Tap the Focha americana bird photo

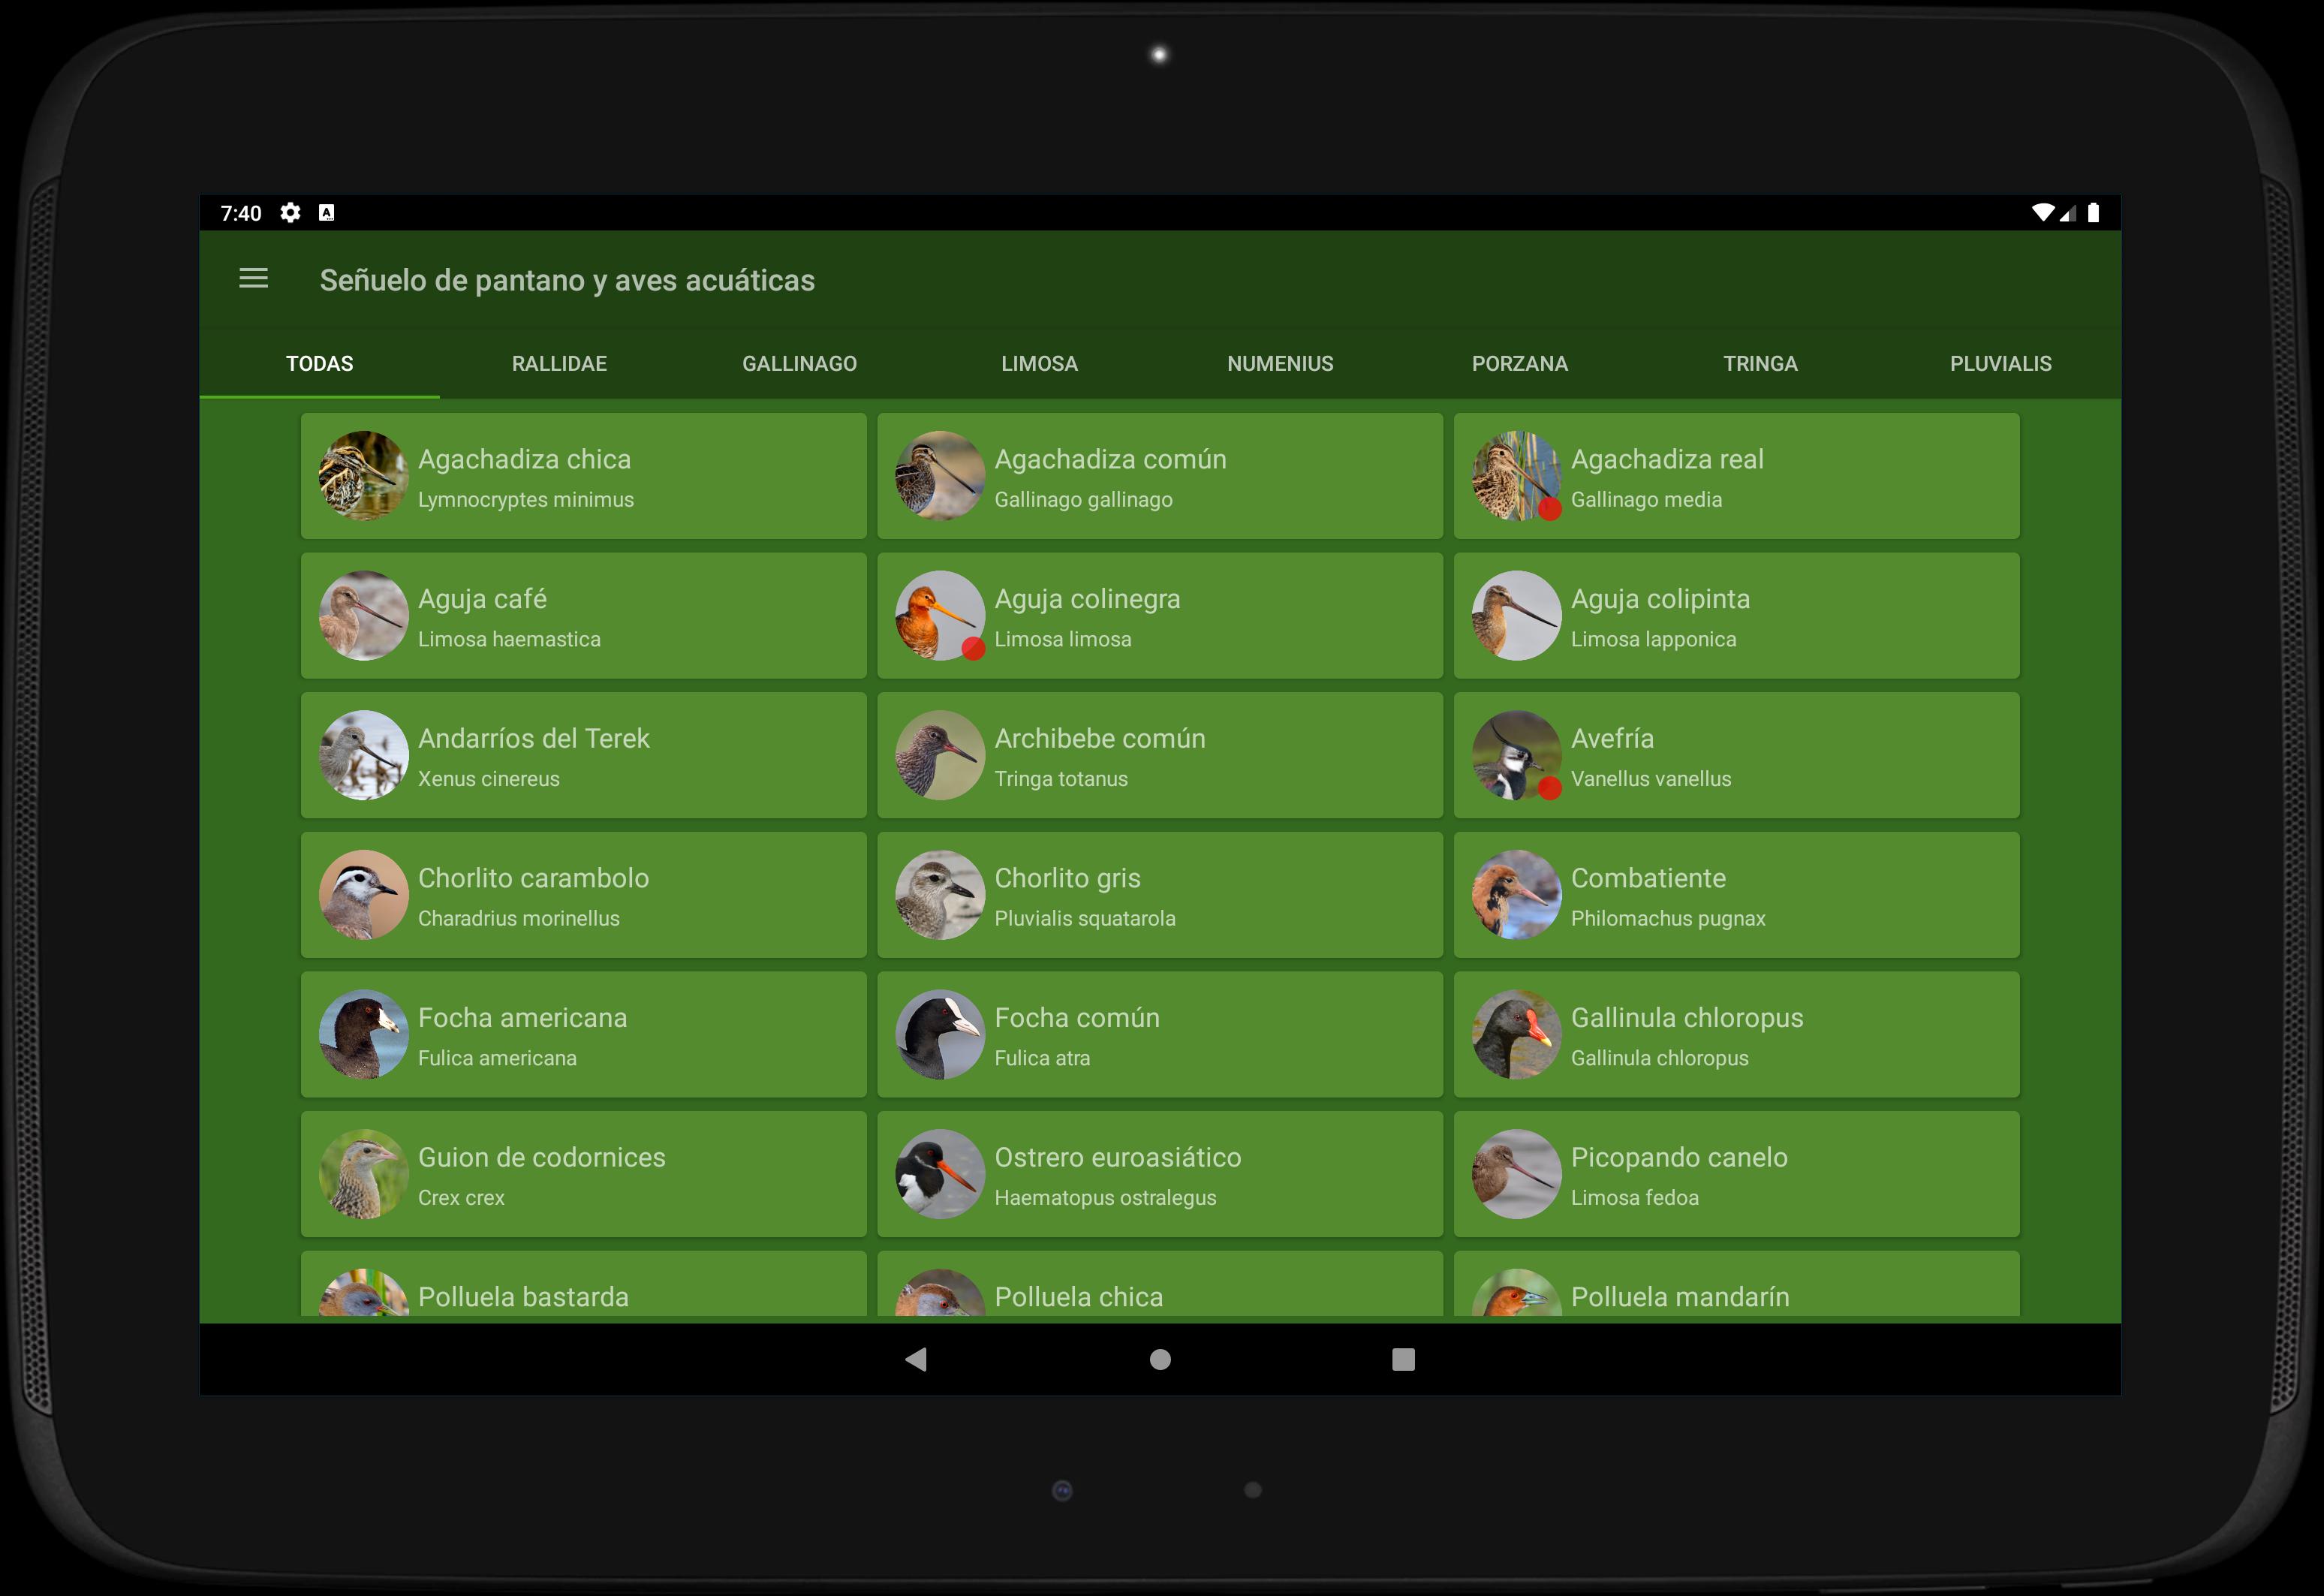pos(364,1035)
